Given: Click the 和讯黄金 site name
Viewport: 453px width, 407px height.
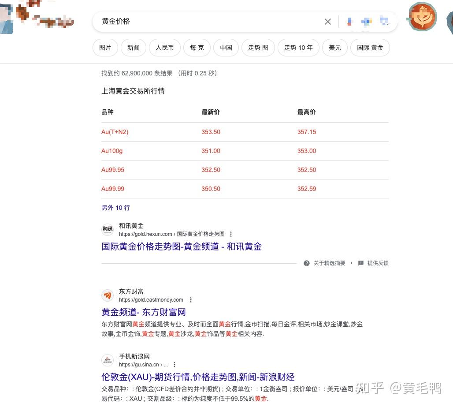Looking at the screenshot, I should click(131, 226).
